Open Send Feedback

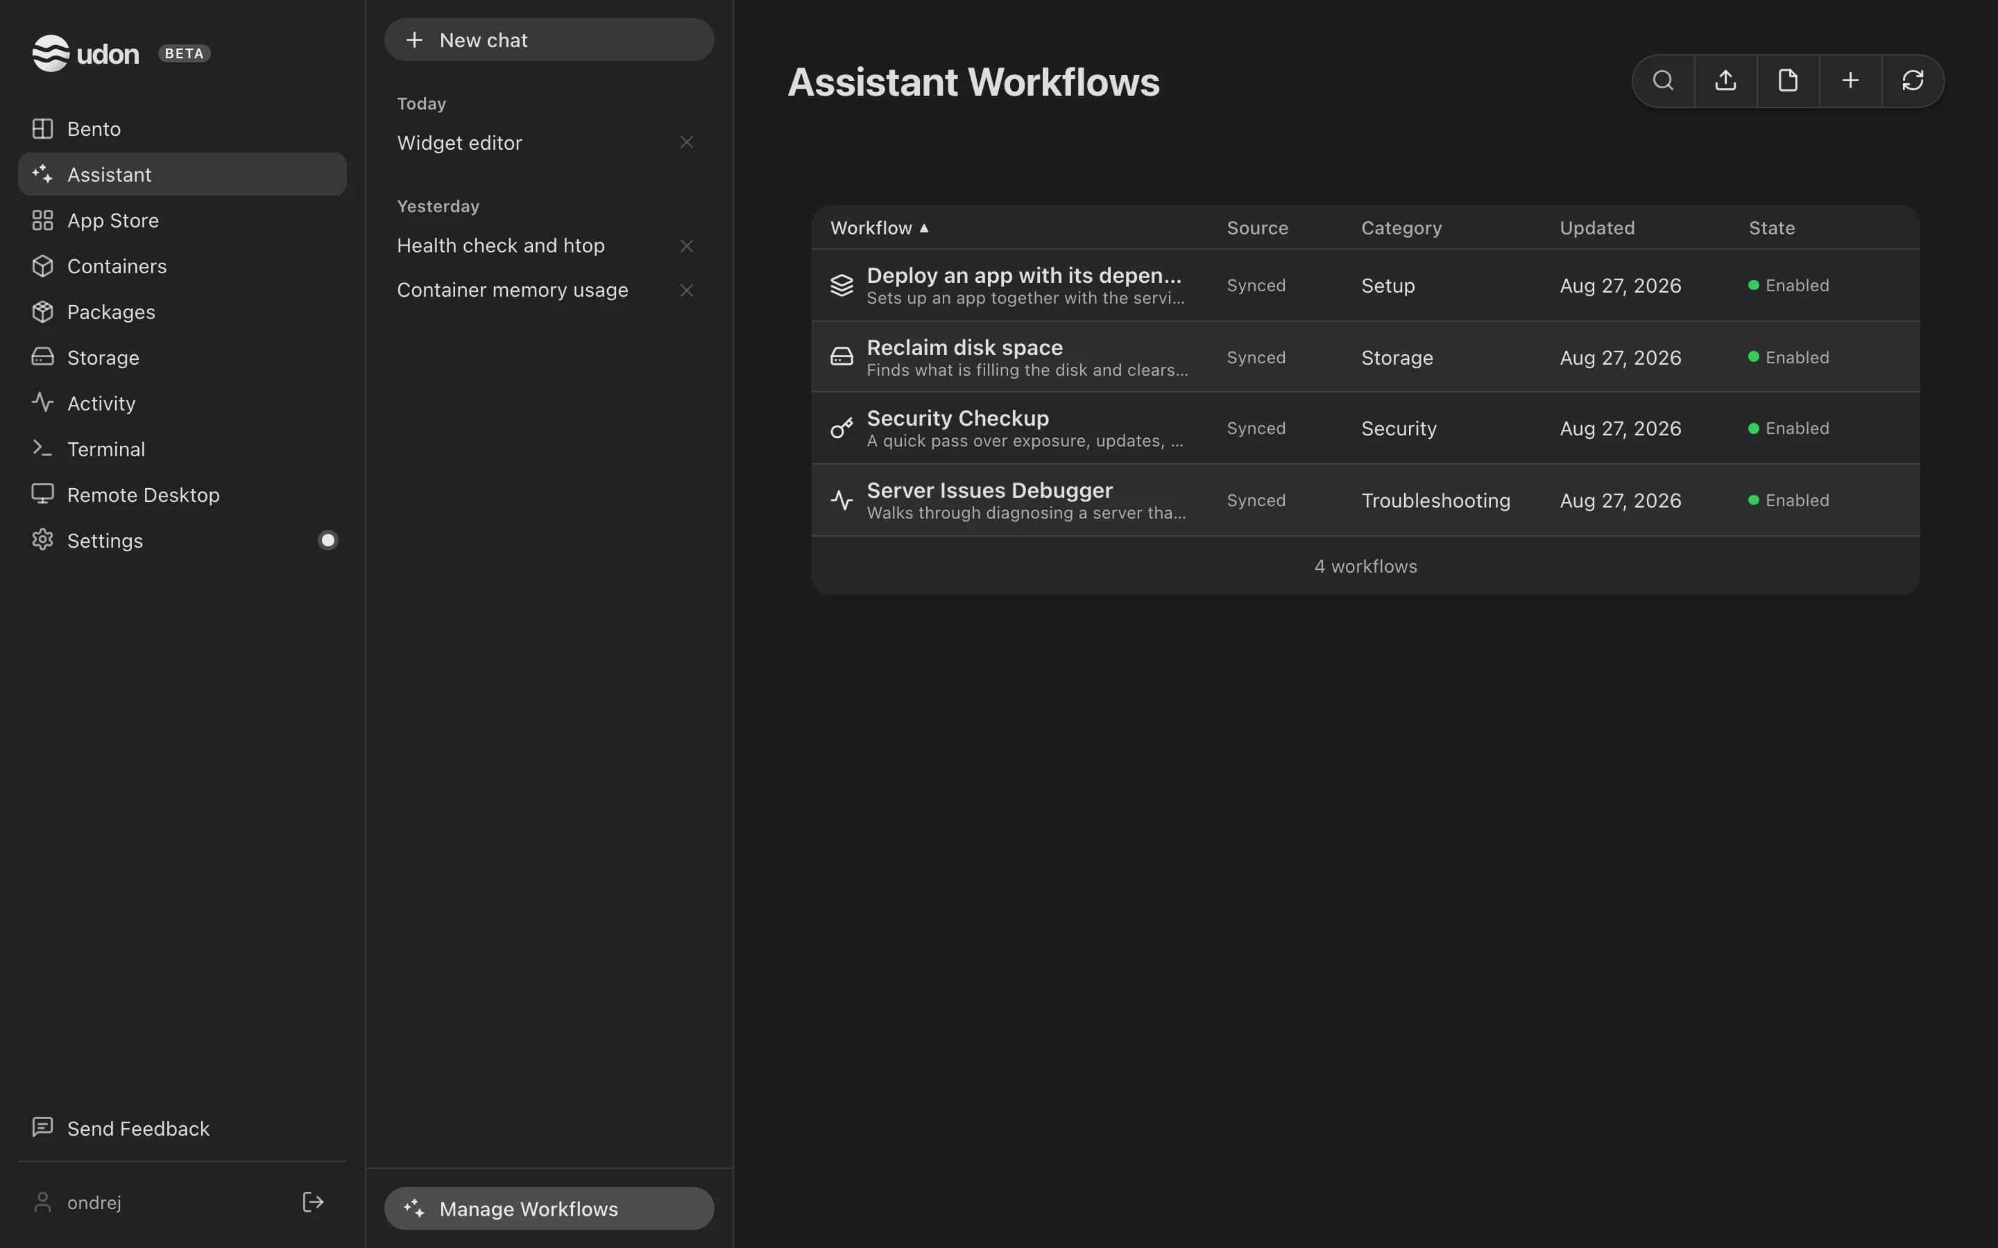182,1128
